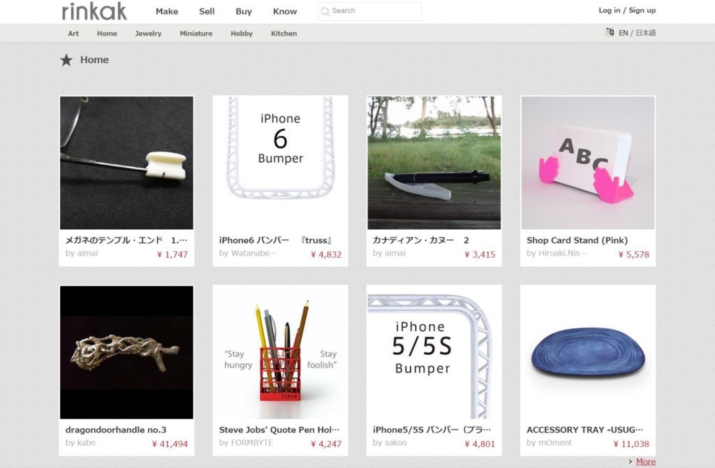Go to the Miniature category
Viewport: 715px width, 468px height.
196,34
